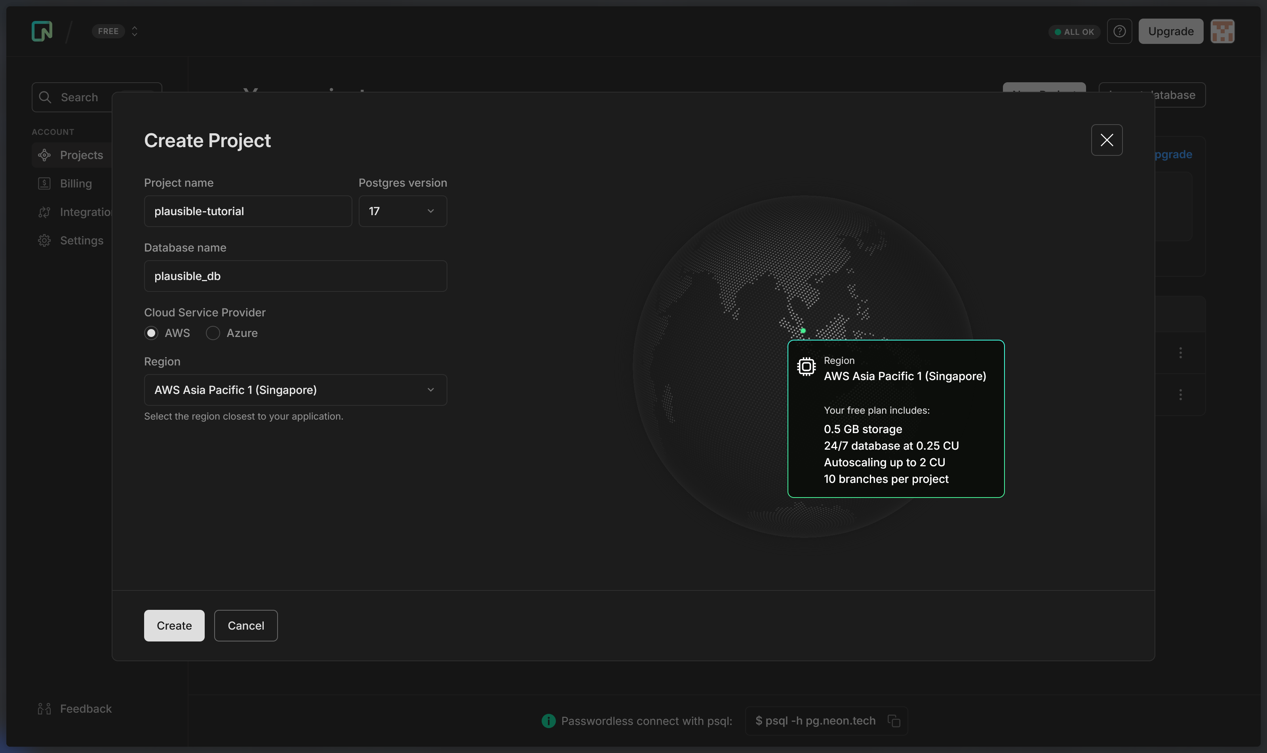Click the "0.5 GB storage" text

pos(863,429)
